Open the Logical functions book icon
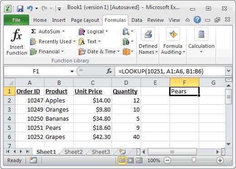236x169 pixels. pos(82,31)
